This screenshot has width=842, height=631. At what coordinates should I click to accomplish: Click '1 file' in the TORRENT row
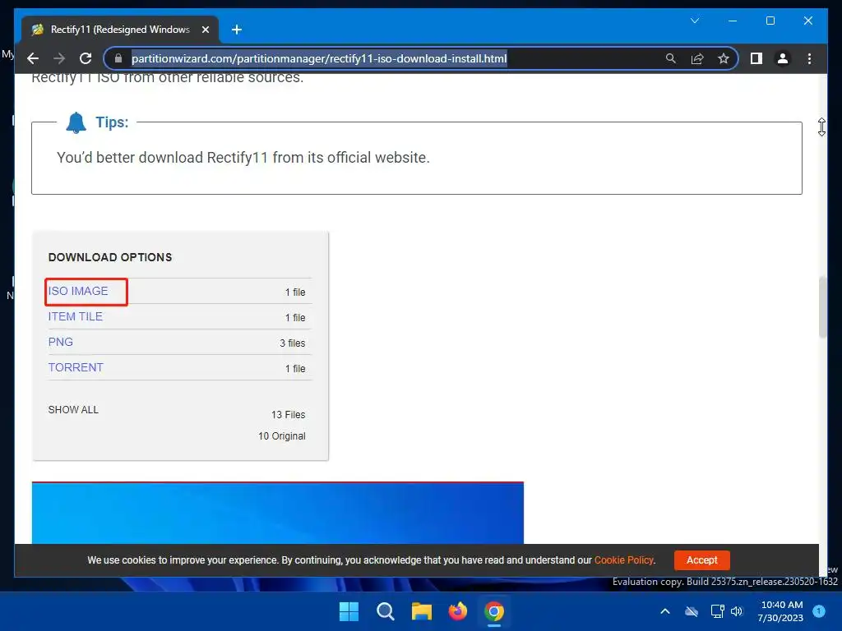point(295,369)
